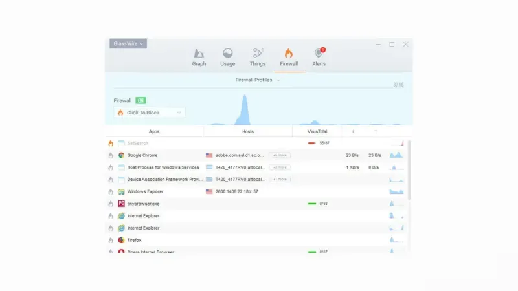The height and width of the screenshot is (291, 518).
Task: Sort by the download arrow column
Action: click(353, 131)
